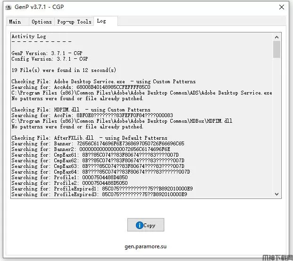Click the 'Searching for: CmpEax62' line
Image resolution: width=293 pixels, height=261 pixels.
pyautogui.click(x=98, y=160)
